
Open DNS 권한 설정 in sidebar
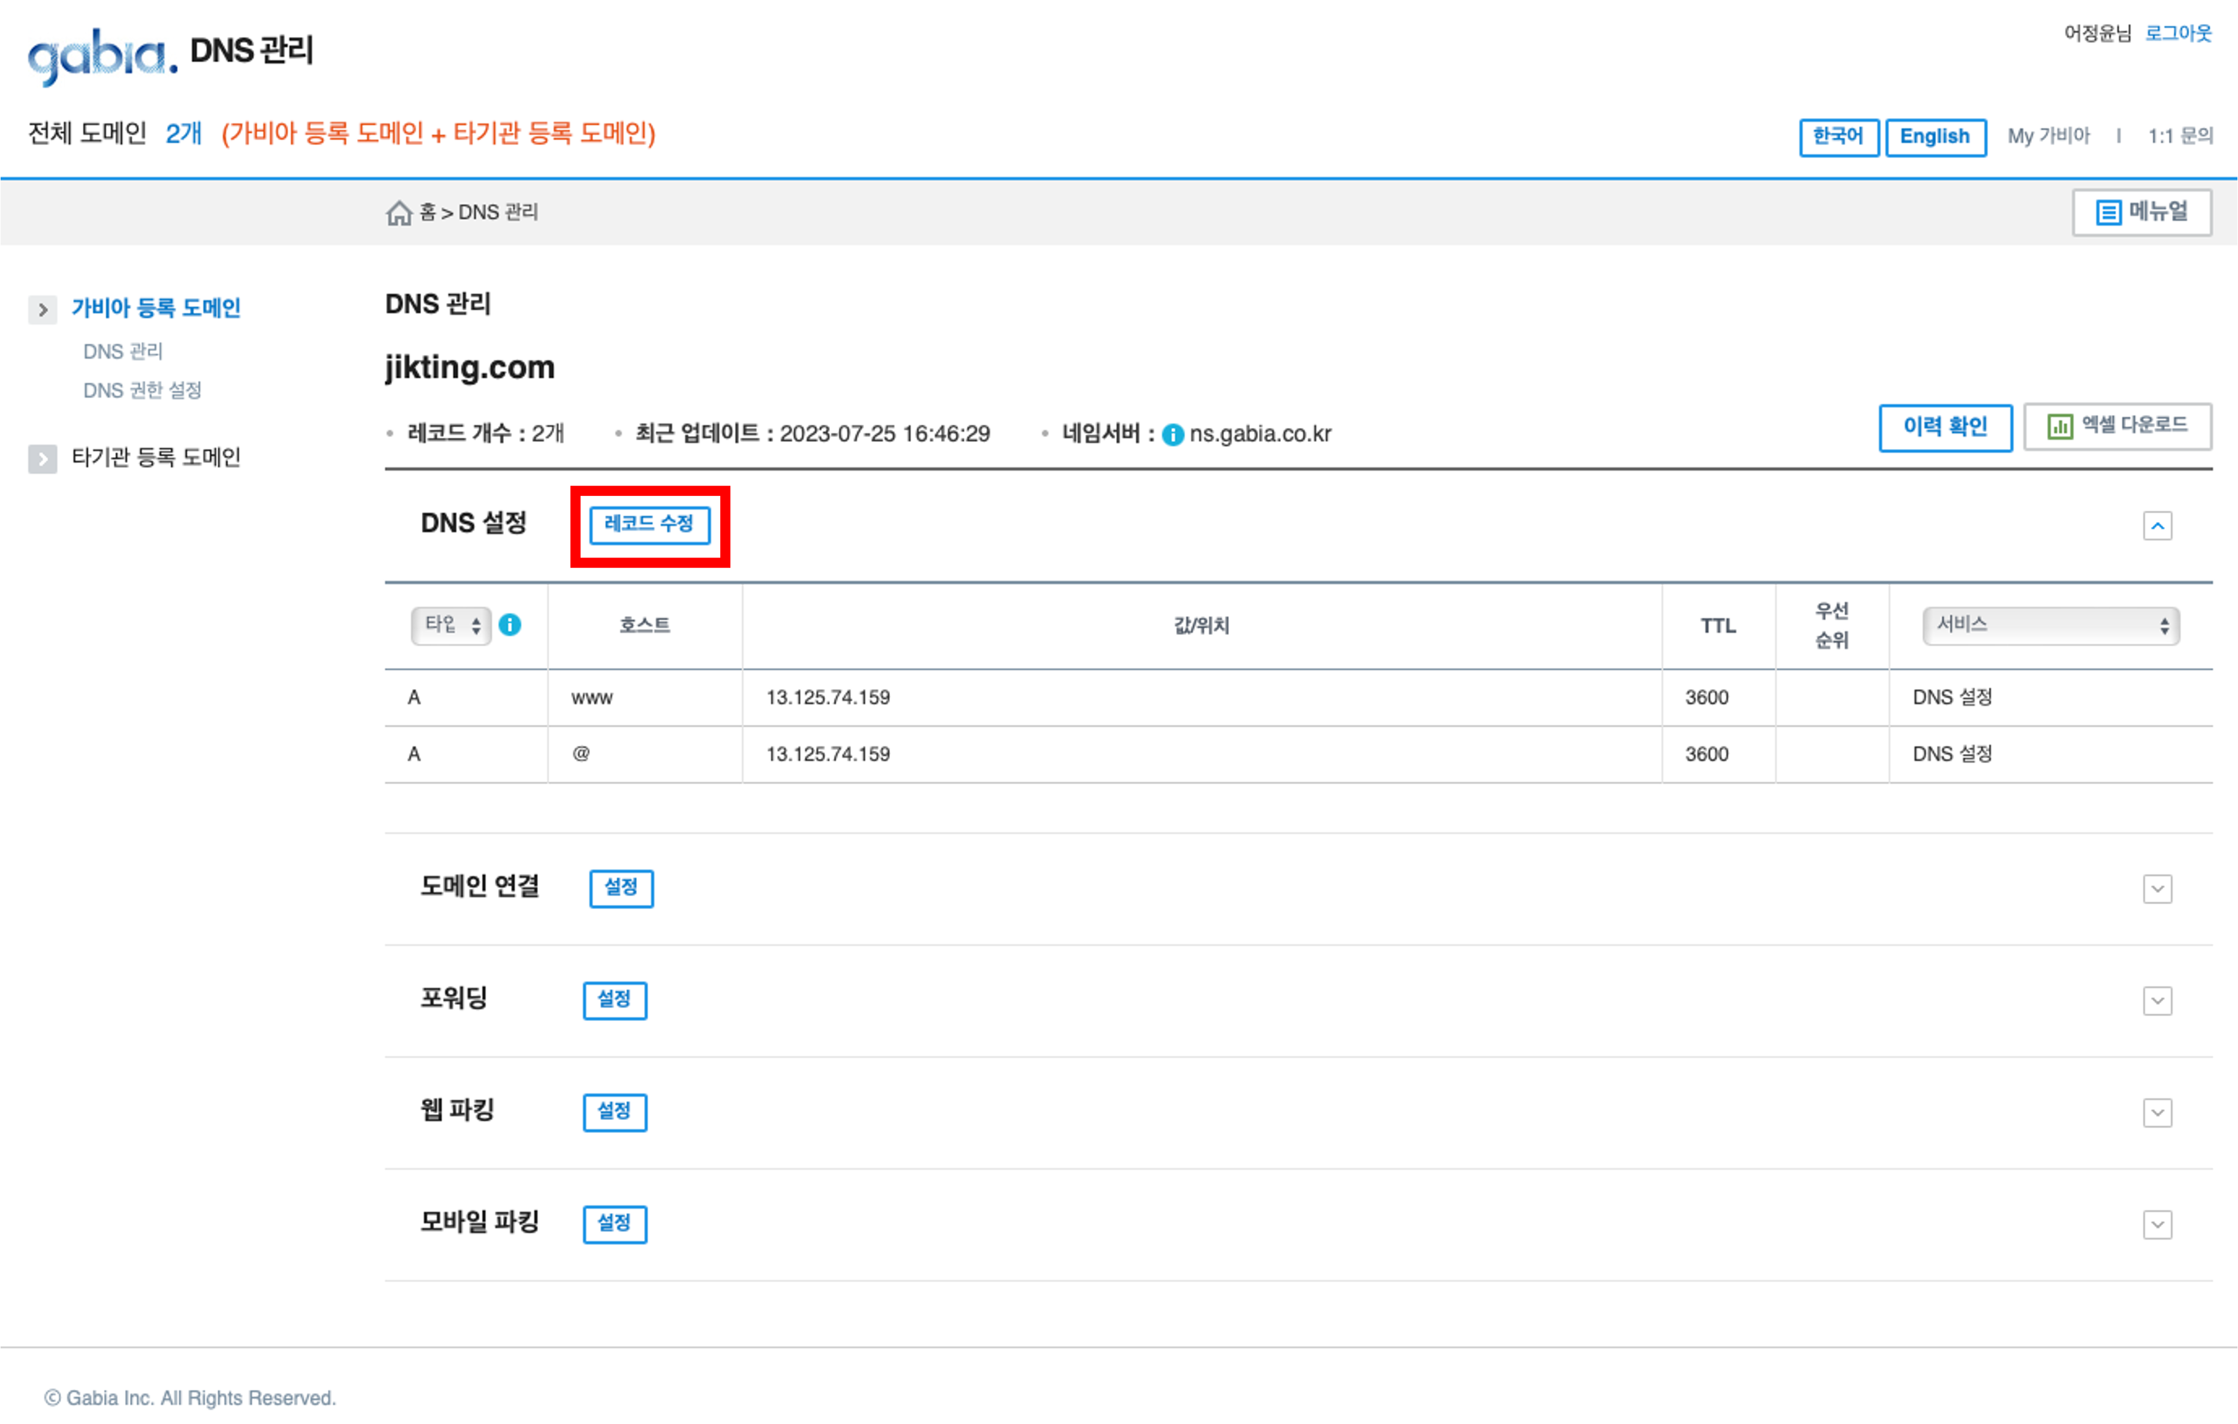coord(142,390)
